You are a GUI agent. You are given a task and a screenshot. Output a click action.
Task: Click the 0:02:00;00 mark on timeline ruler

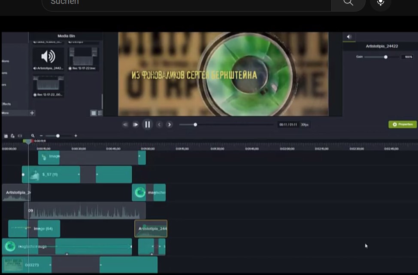[287, 149]
